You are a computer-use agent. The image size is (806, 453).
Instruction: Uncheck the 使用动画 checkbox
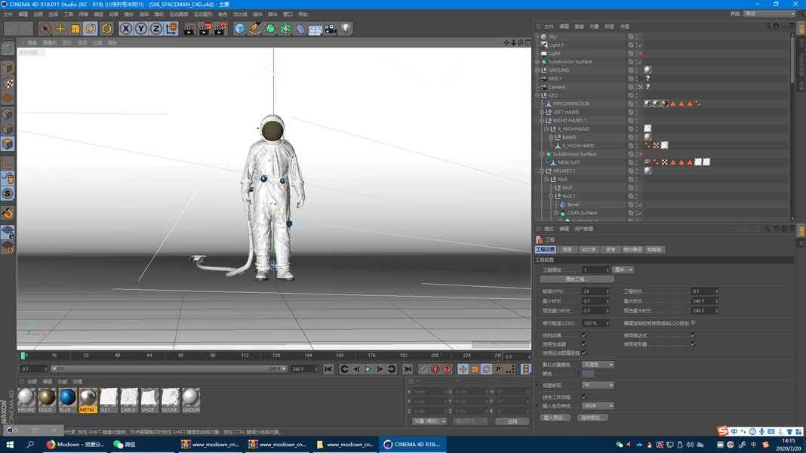pyautogui.click(x=583, y=335)
